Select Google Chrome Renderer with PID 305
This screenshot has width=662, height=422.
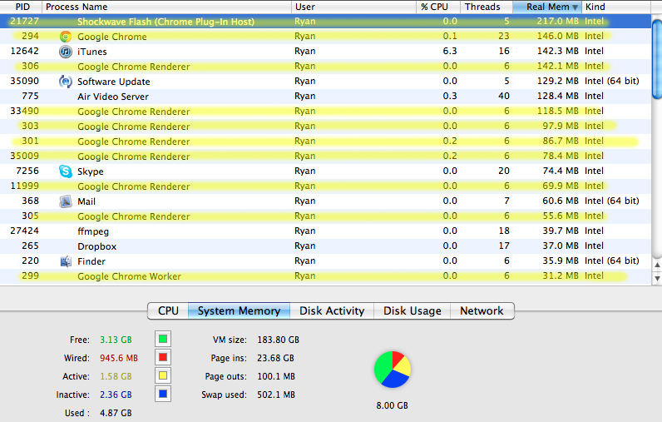(325, 216)
